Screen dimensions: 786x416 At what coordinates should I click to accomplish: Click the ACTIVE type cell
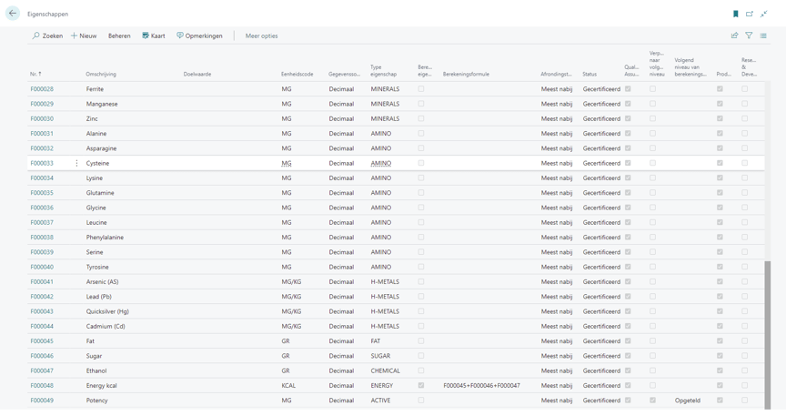380,401
